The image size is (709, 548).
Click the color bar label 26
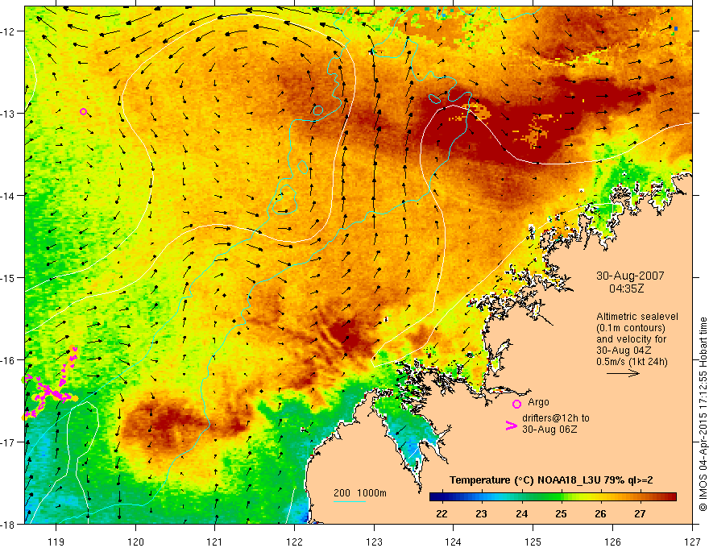pos(600,513)
